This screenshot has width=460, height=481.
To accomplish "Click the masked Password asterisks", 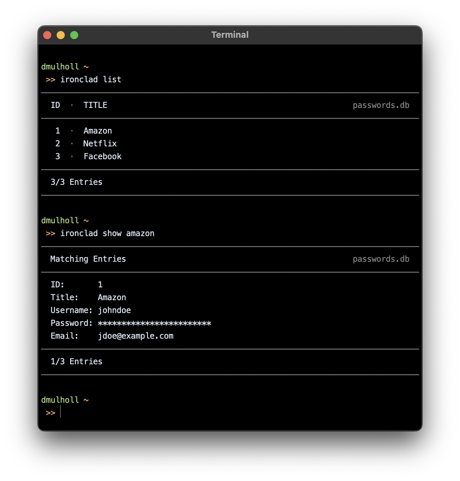I will coord(154,323).
